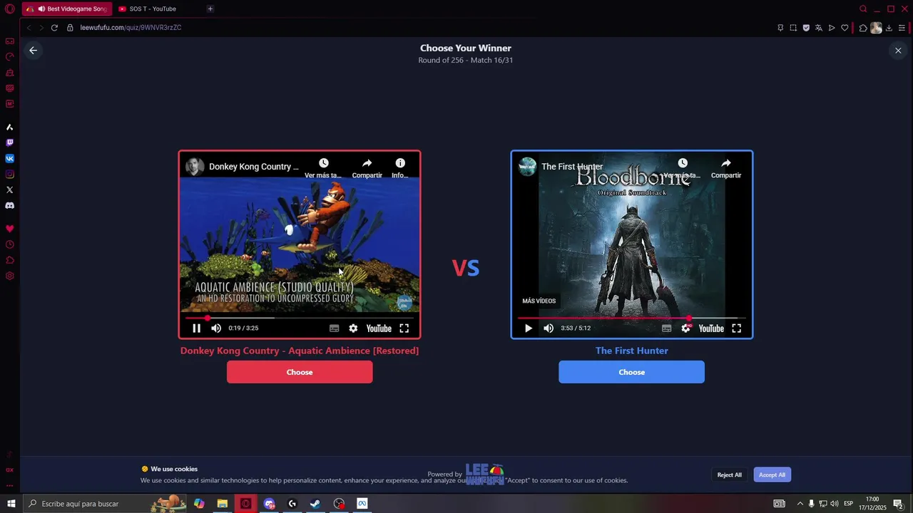Toggle subtitles on Donkey Kong video
Image resolution: width=913 pixels, height=513 pixels.
(x=334, y=328)
